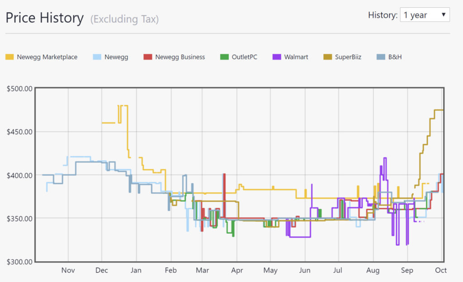Toggle the SuperBiiz legend label
This screenshot has height=282, width=463.
pyautogui.click(x=348, y=57)
